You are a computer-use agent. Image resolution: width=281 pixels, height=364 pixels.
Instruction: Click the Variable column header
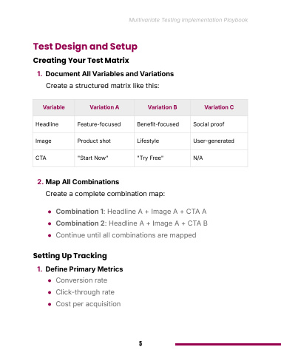pos(53,107)
